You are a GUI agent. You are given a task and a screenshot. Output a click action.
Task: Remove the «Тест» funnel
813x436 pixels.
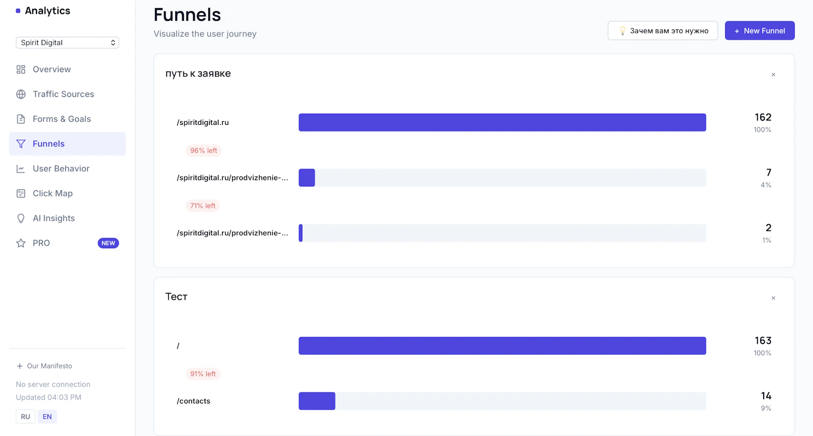tap(773, 298)
